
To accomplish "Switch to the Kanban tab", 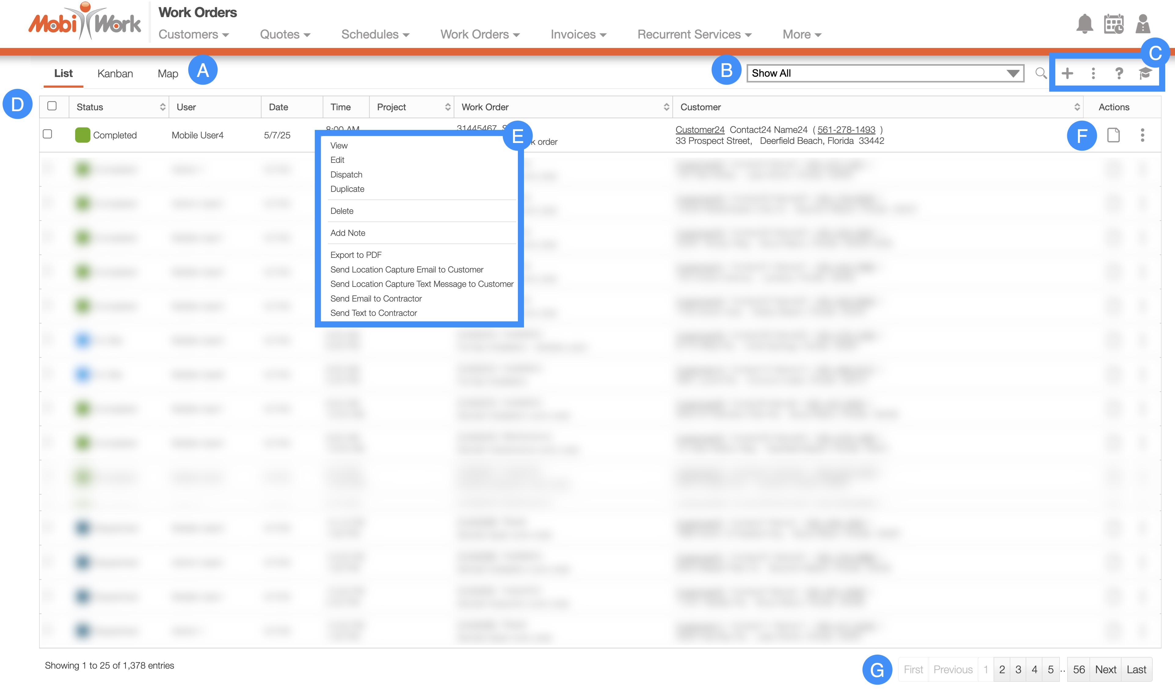I will (115, 74).
